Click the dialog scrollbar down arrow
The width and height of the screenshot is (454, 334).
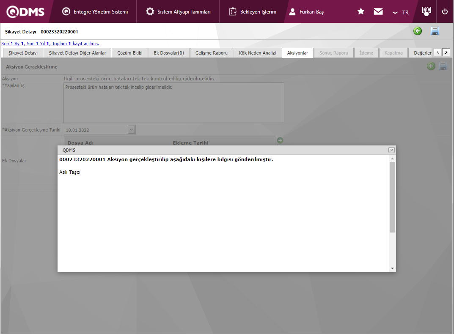(392, 268)
